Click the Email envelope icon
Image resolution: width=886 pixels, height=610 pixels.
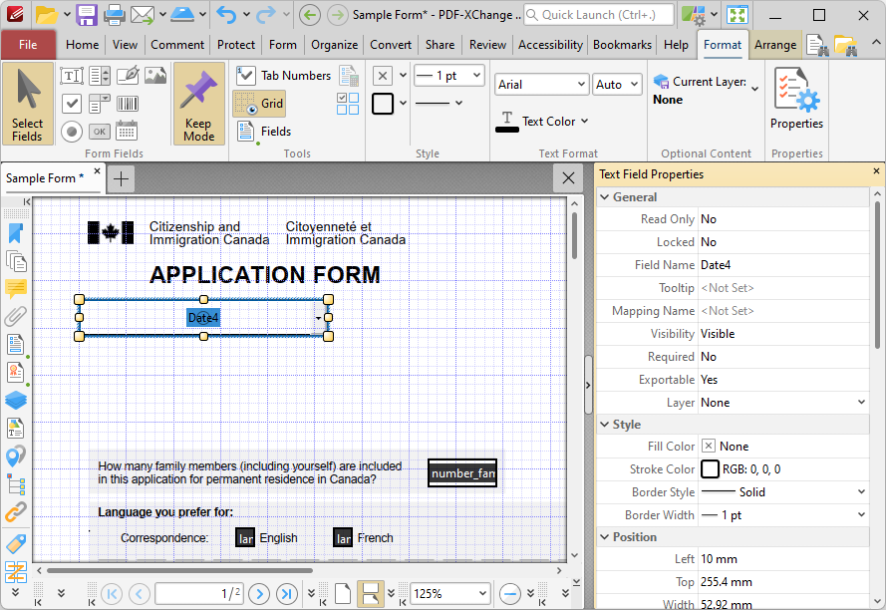[x=143, y=15]
